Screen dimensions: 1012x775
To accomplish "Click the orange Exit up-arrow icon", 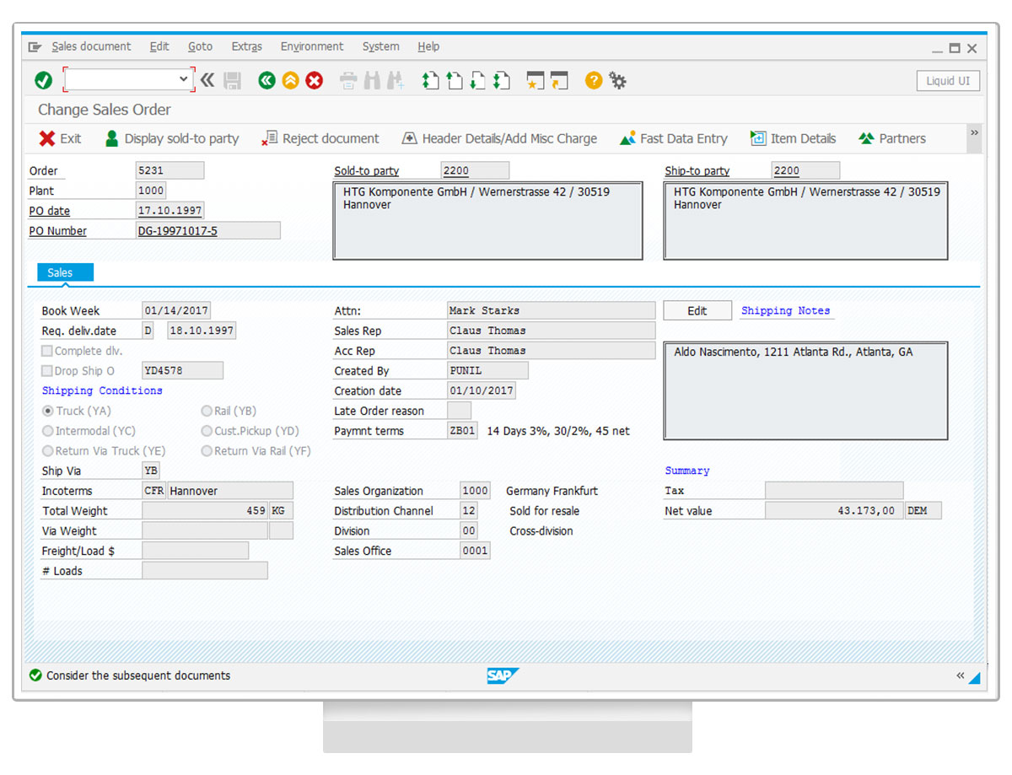I will [290, 81].
